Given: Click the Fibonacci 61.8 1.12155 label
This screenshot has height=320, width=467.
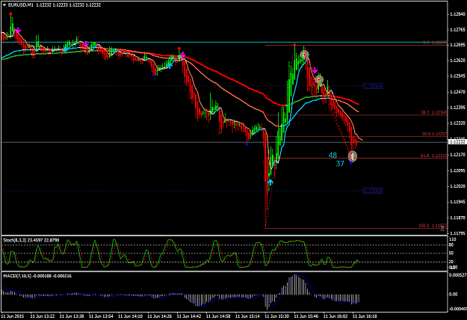Looking at the screenshot, I should click(x=433, y=156).
